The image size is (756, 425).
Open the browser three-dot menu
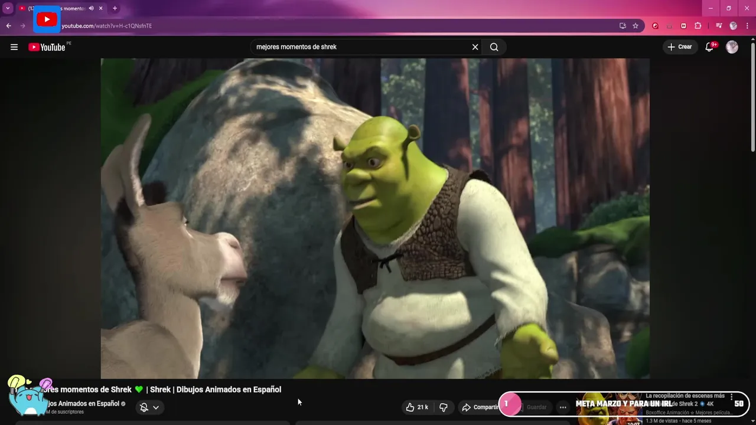(748, 26)
